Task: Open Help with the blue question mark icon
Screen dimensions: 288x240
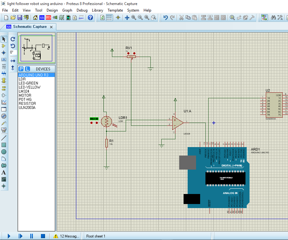Action: coord(90,18)
